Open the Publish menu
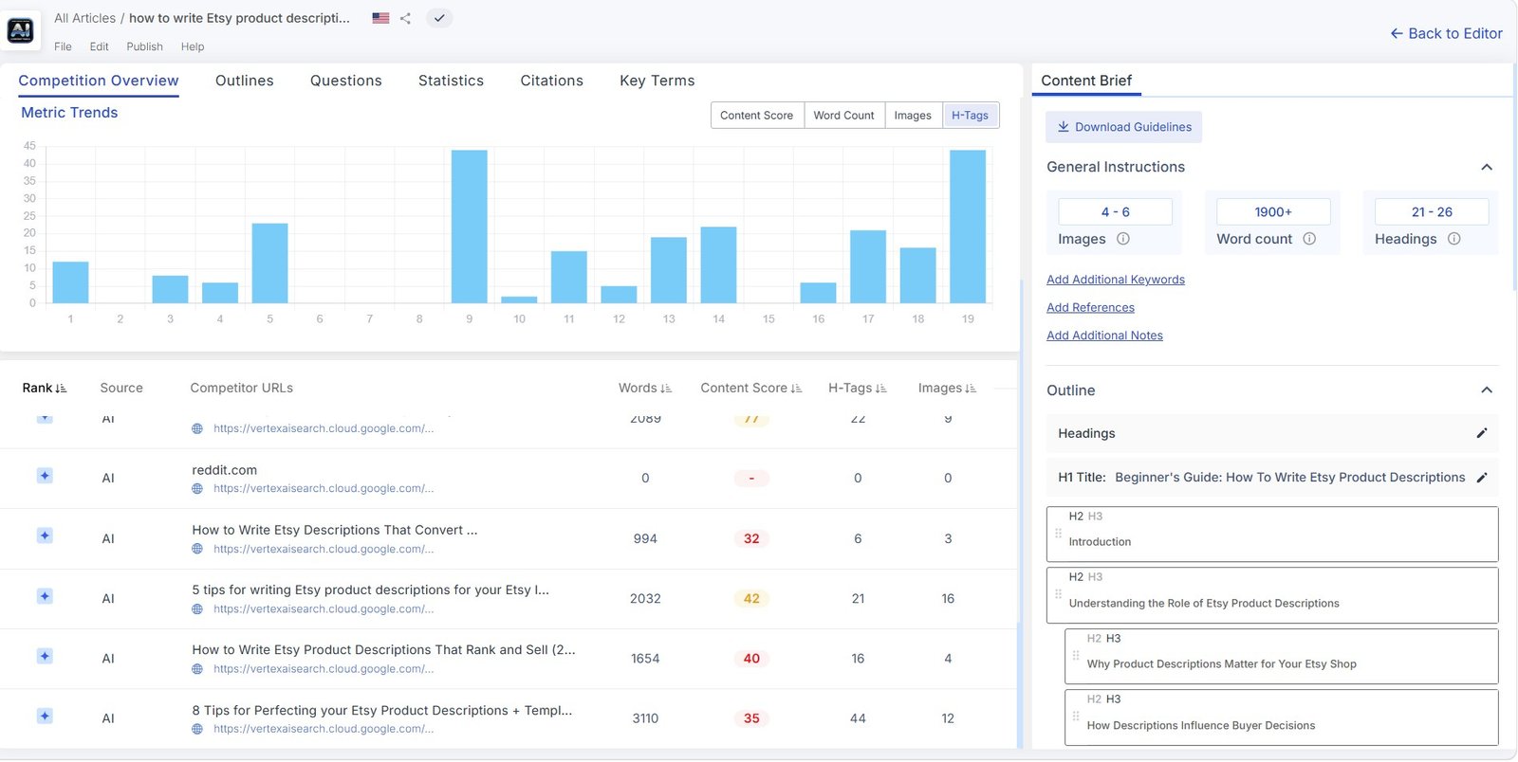This screenshot has width=1518, height=762. (144, 46)
